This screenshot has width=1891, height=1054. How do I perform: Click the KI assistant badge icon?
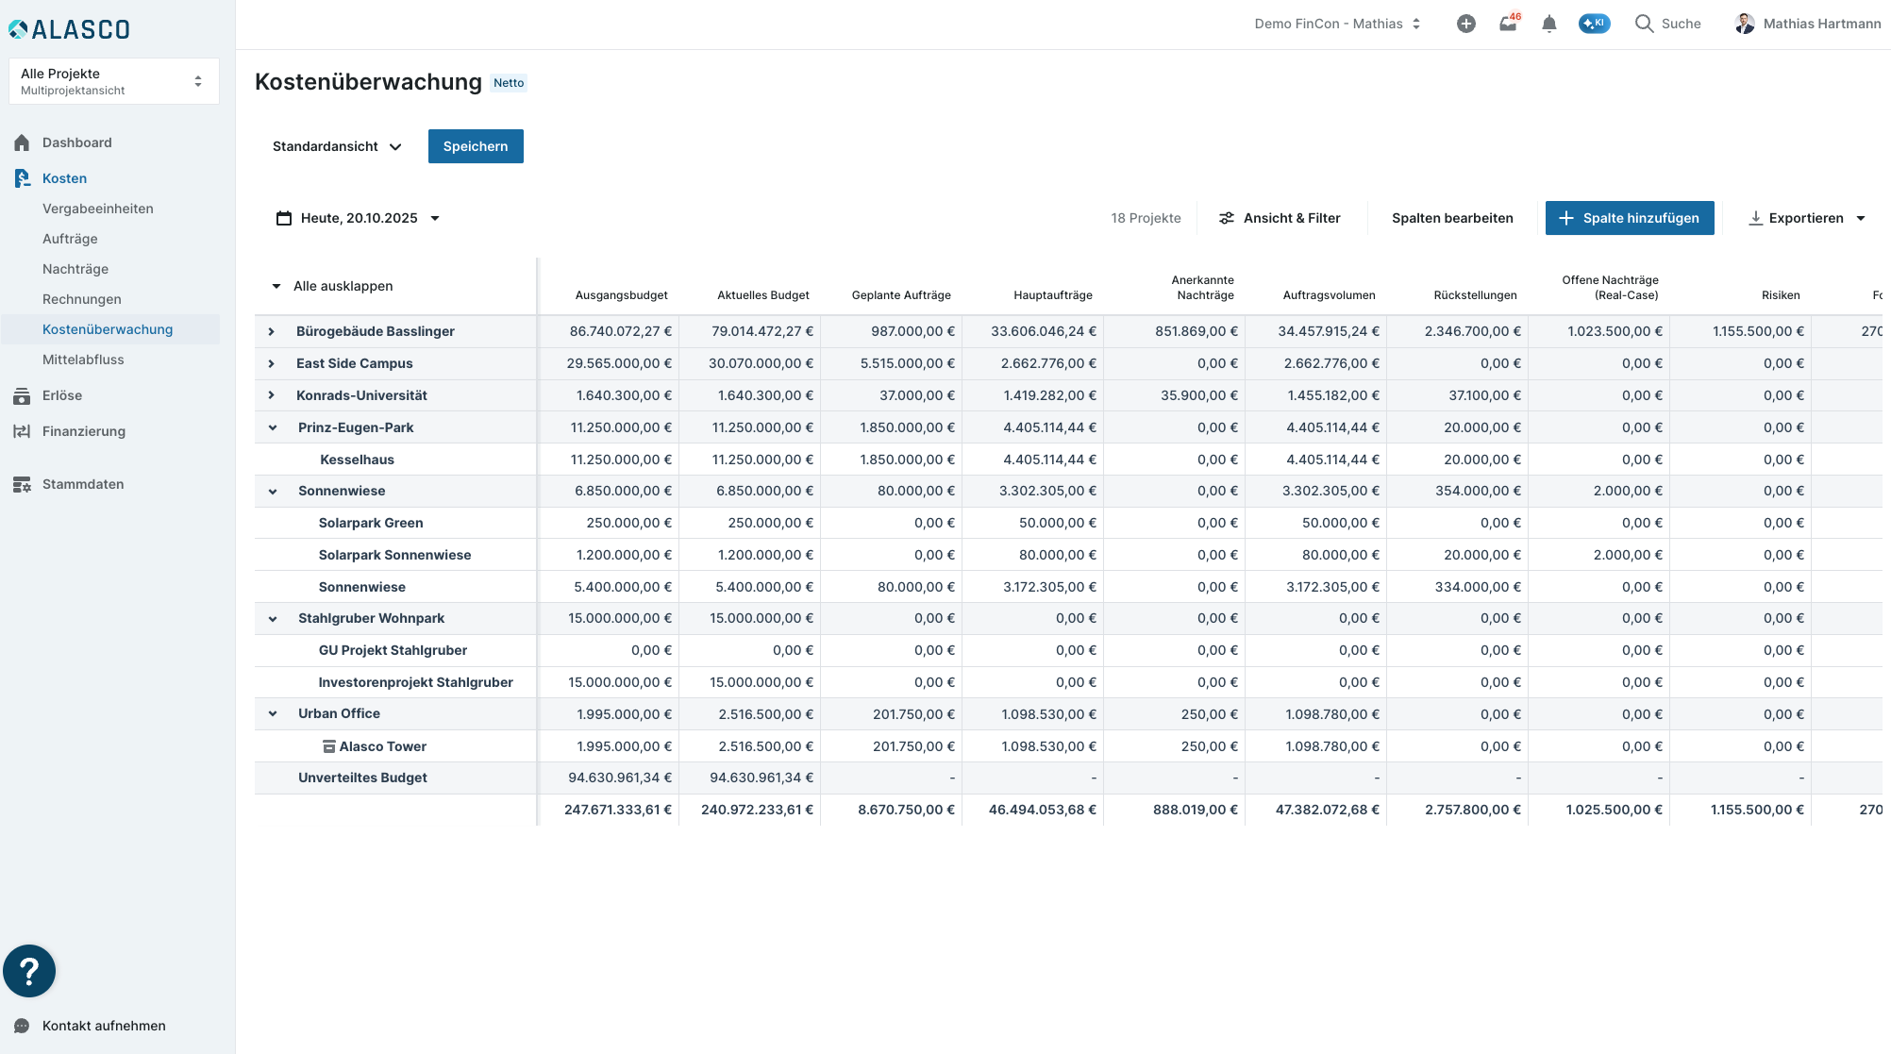click(x=1594, y=24)
